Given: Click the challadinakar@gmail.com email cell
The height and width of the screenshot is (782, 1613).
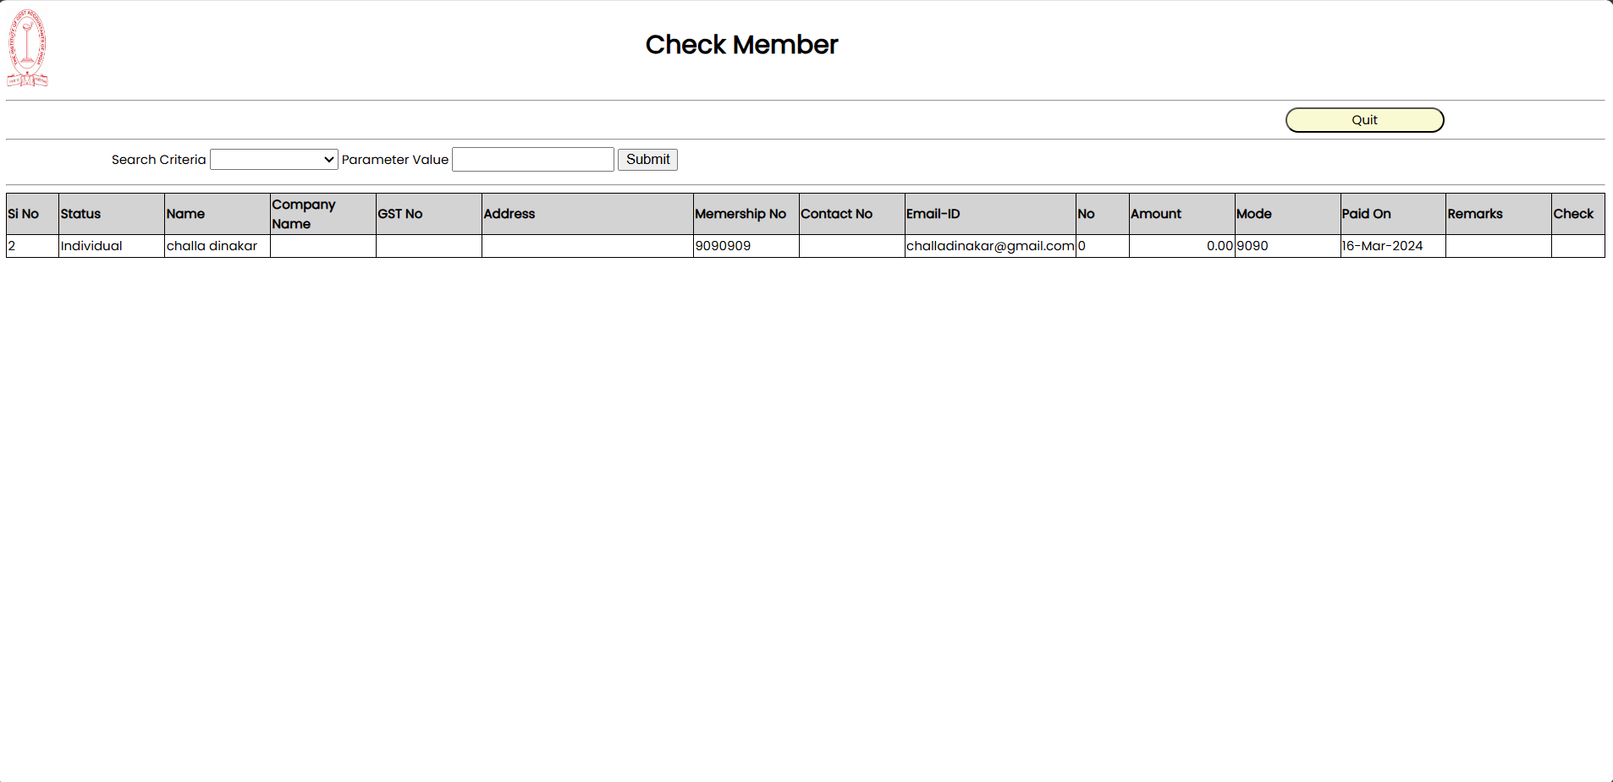Looking at the screenshot, I should tap(989, 246).
